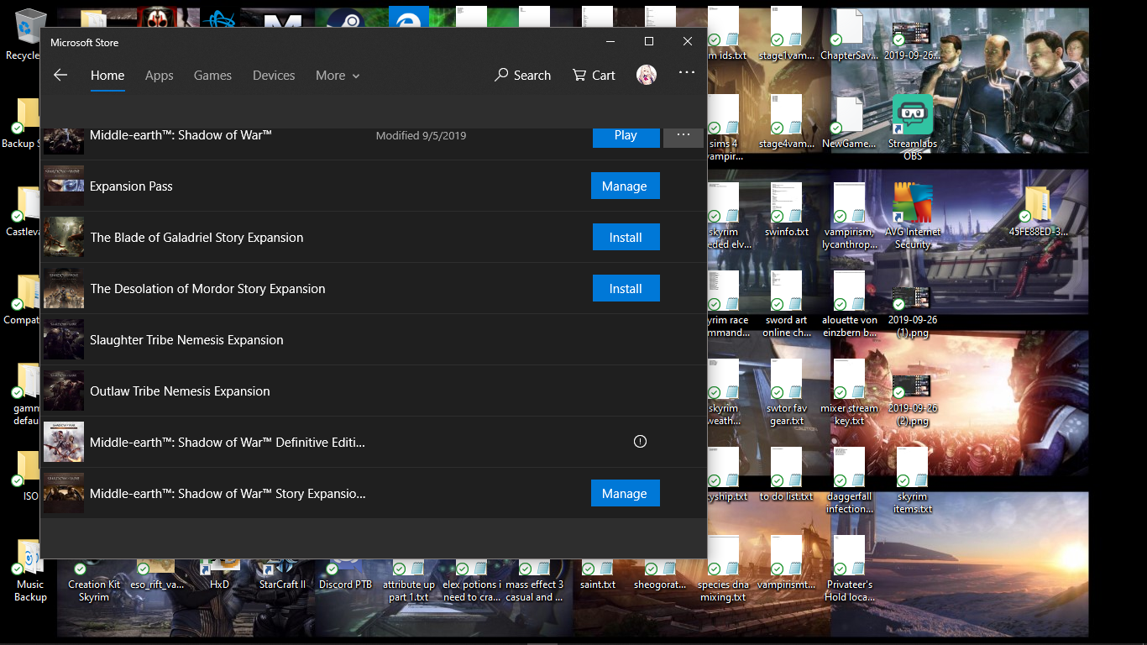Image resolution: width=1147 pixels, height=645 pixels.
Task: Open mass effect 3 casual text file
Action: [x=534, y=581]
